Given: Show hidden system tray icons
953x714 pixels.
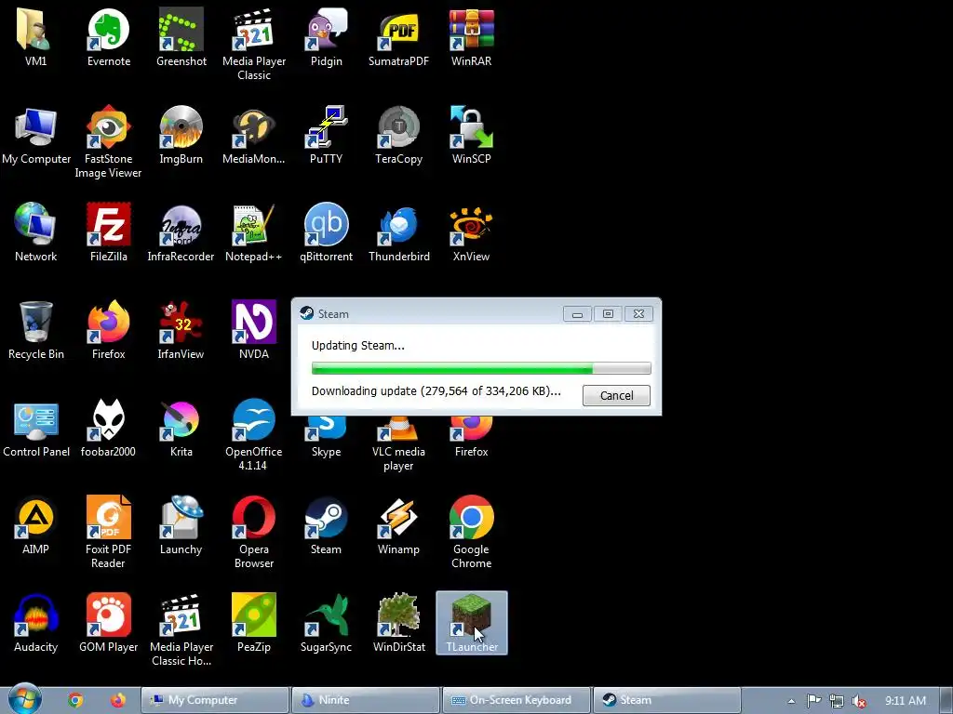Looking at the screenshot, I should (791, 701).
